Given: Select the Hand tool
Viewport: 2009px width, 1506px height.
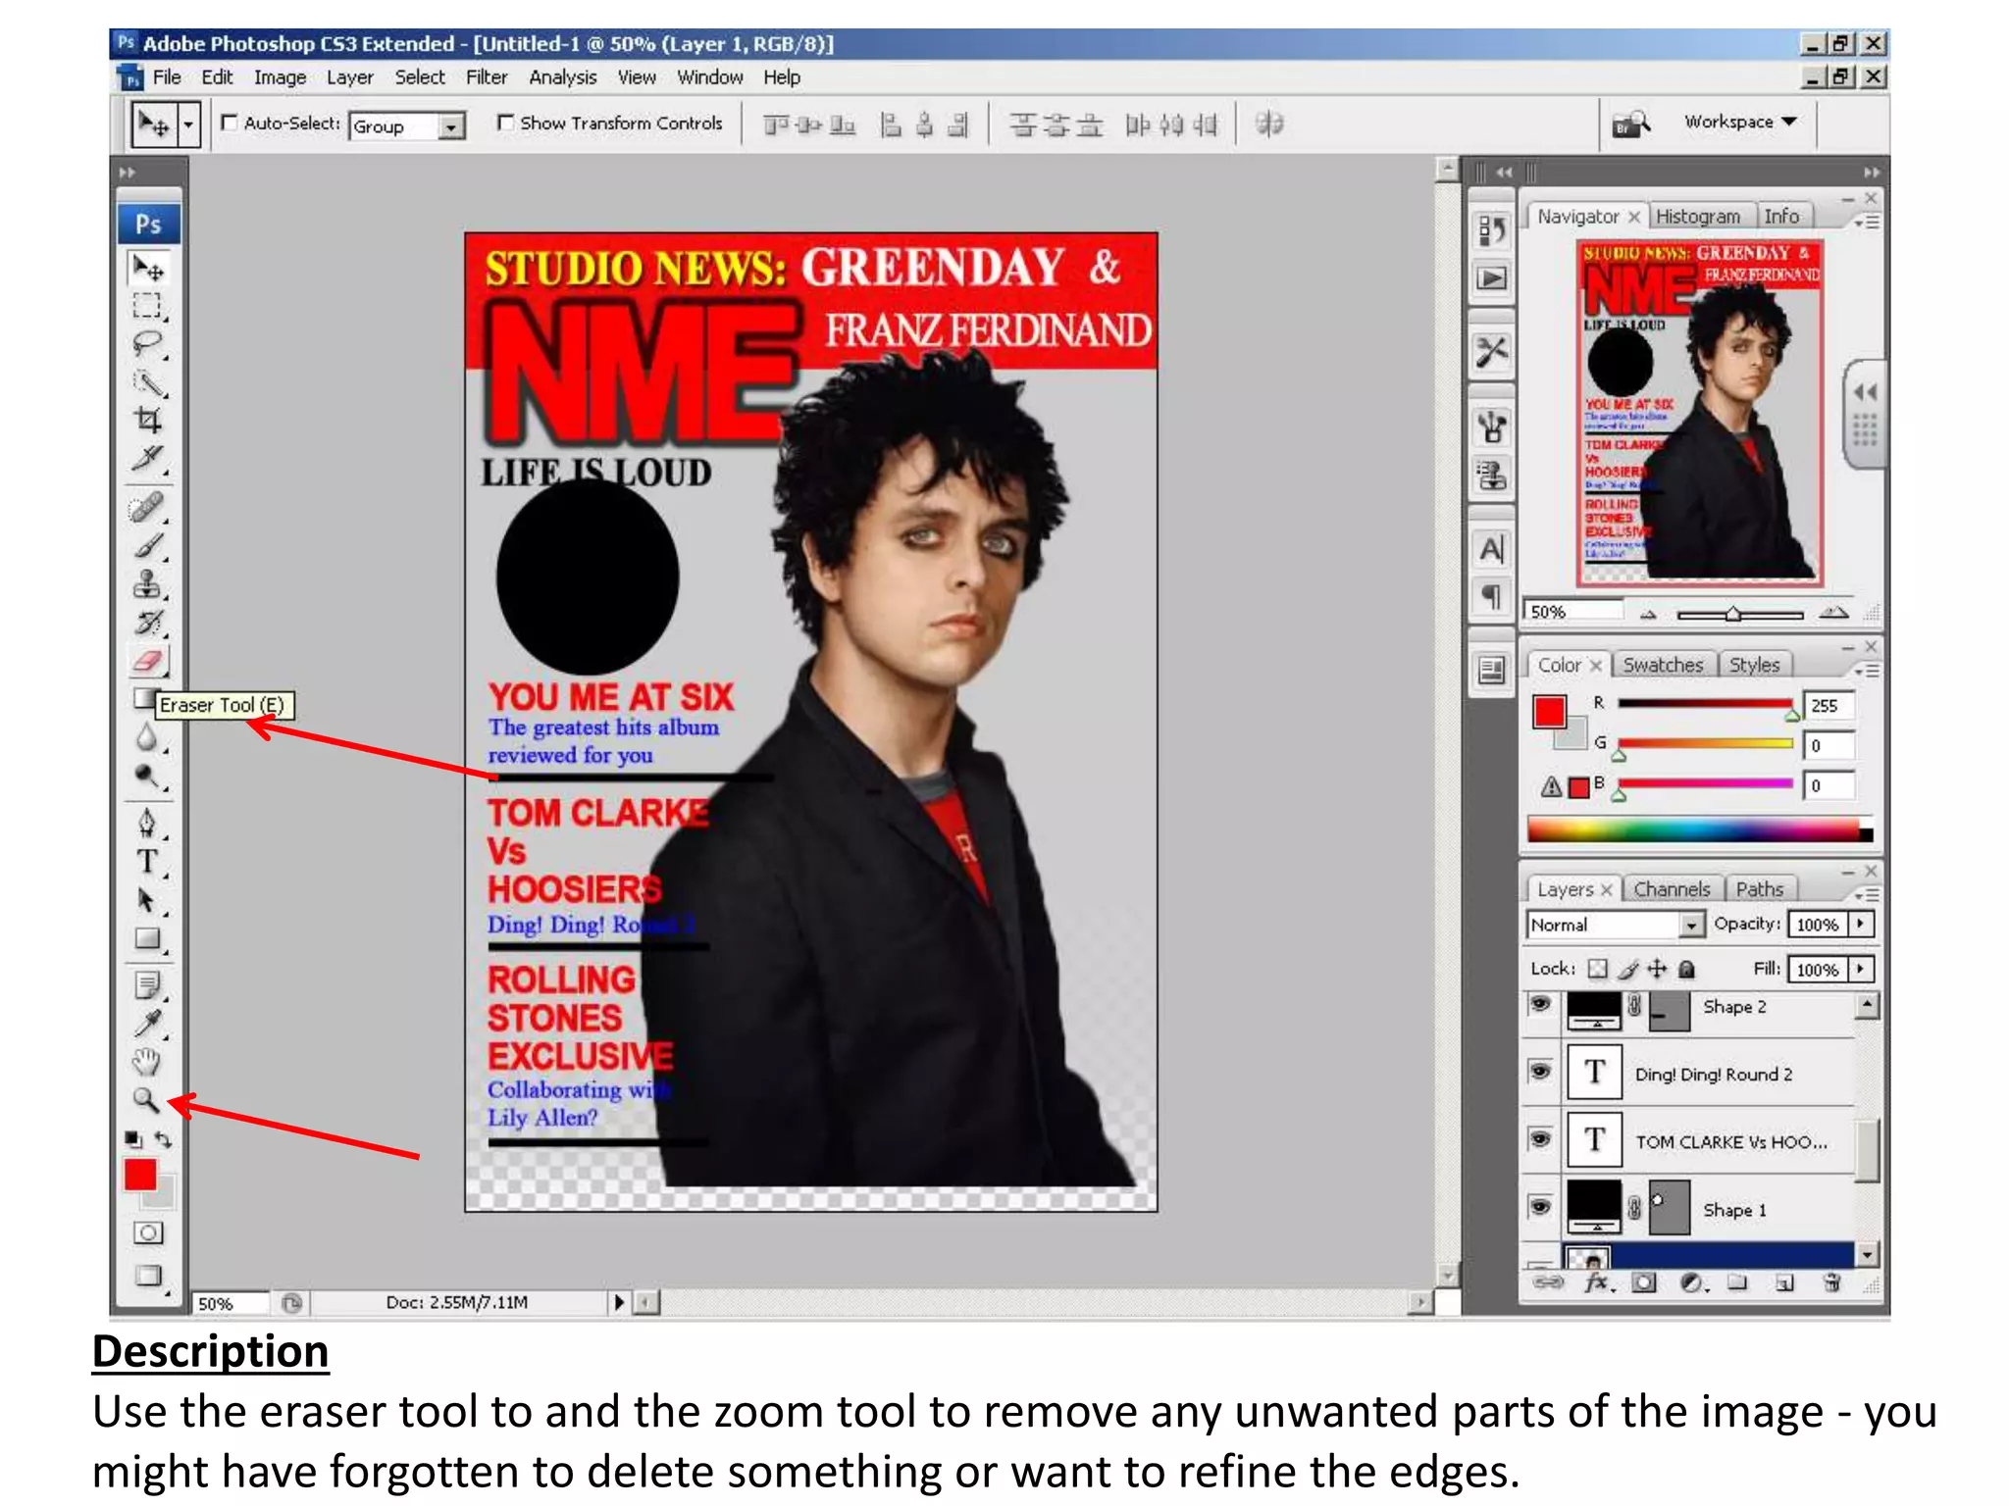Looking at the screenshot, I should [x=147, y=1062].
